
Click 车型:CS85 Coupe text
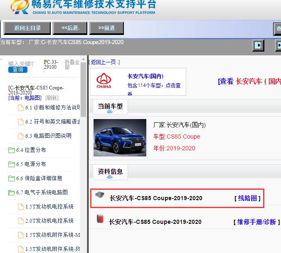[x=177, y=137]
